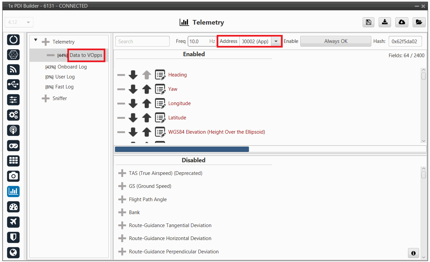
Task: Click the Always OK button
Action: click(x=336, y=41)
